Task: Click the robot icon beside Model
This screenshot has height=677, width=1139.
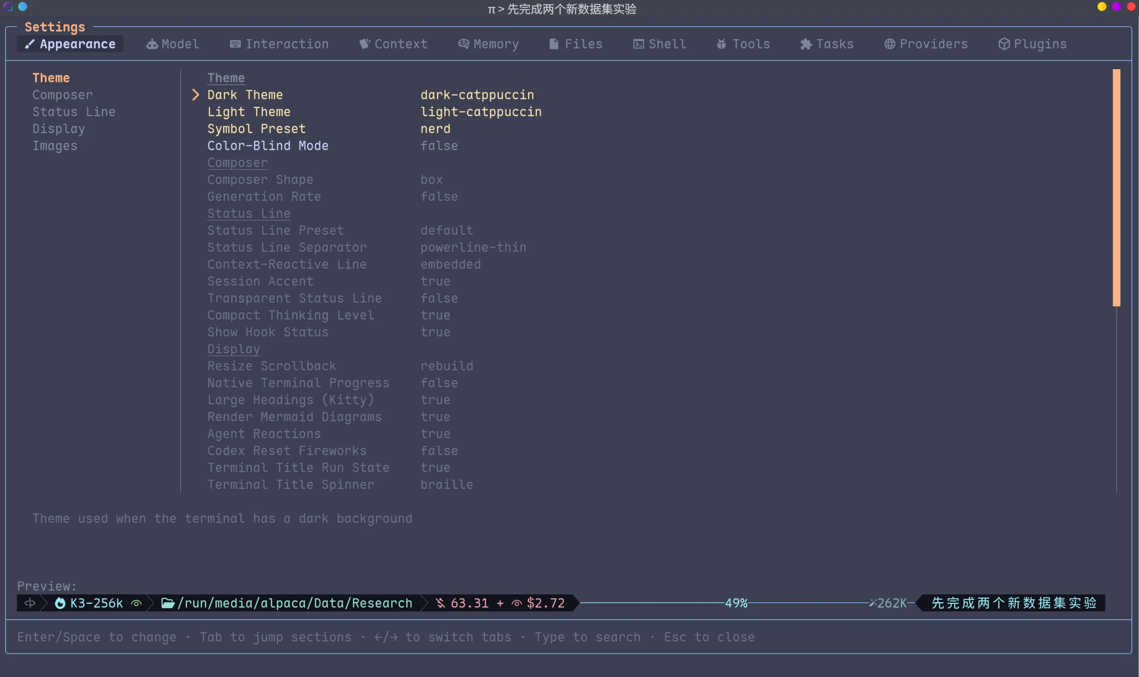Action: [152, 44]
